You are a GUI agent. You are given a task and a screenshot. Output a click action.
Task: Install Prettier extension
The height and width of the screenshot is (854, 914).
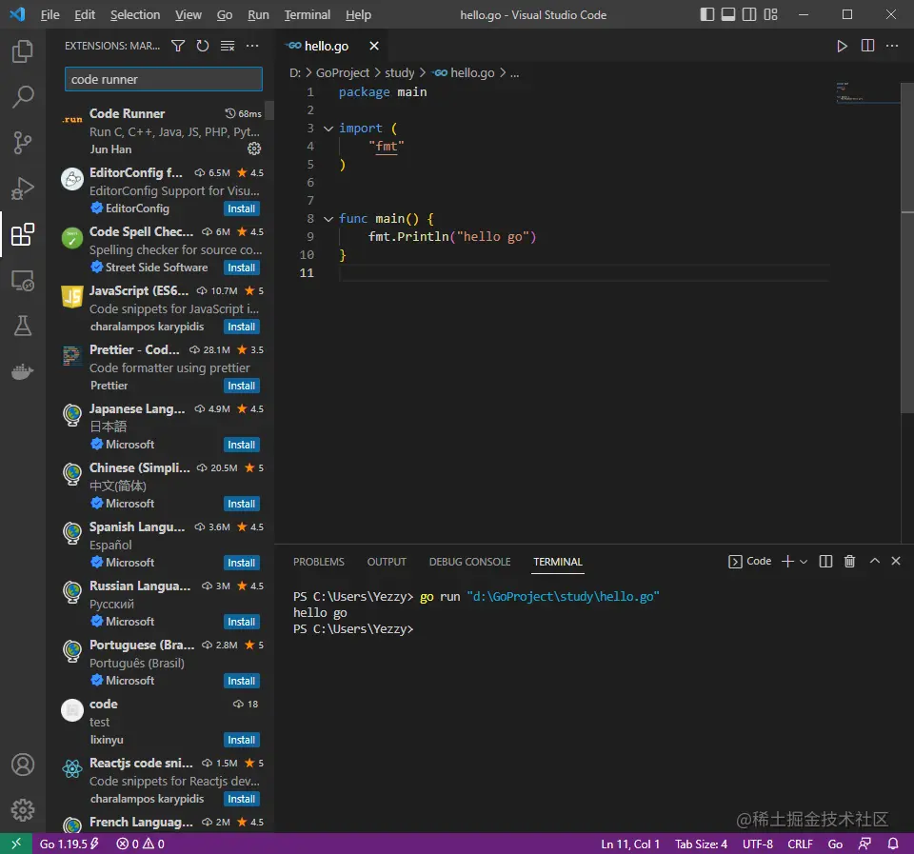point(241,386)
